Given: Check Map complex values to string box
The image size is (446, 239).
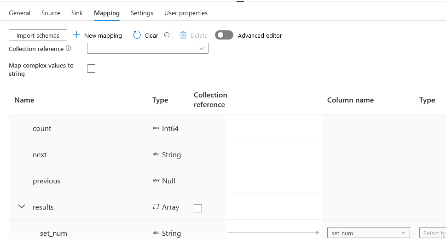Looking at the screenshot, I should point(91,68).
